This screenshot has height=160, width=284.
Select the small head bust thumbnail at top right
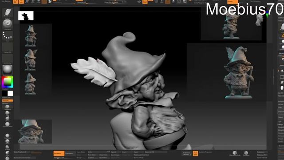pos(259,20)
